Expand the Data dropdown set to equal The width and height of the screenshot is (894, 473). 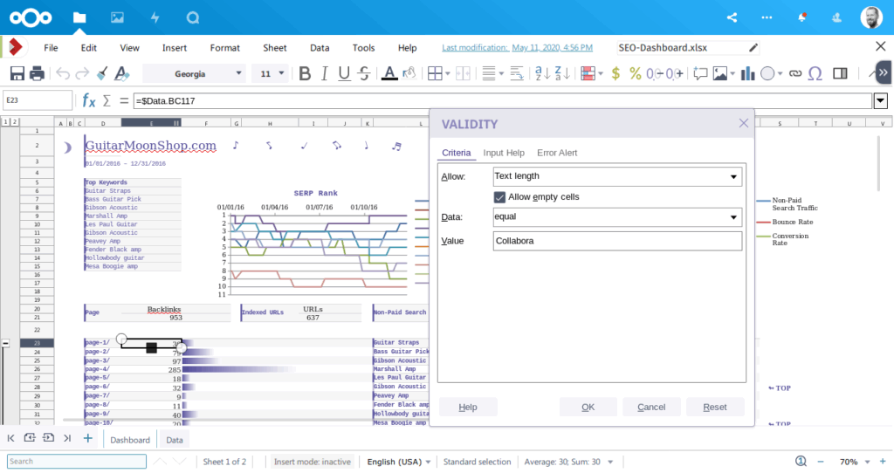coord(617,216)
